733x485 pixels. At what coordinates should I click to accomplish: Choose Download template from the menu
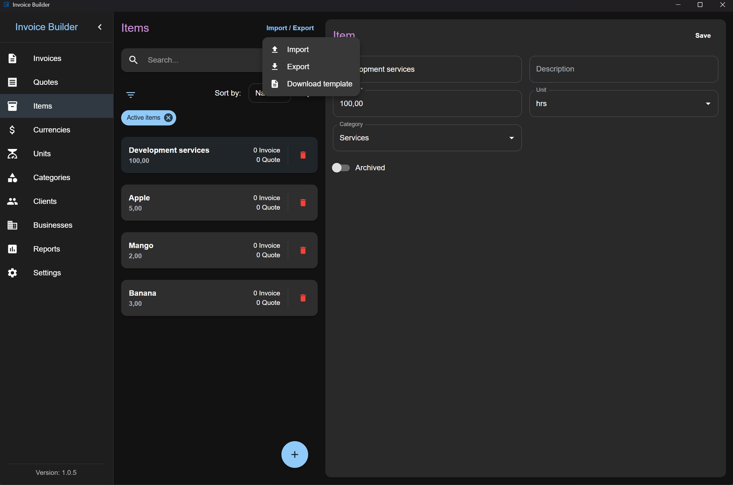point(311,84)
